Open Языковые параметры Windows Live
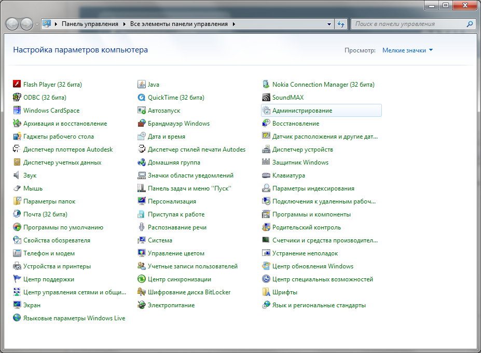 click(x=74, y=318)
